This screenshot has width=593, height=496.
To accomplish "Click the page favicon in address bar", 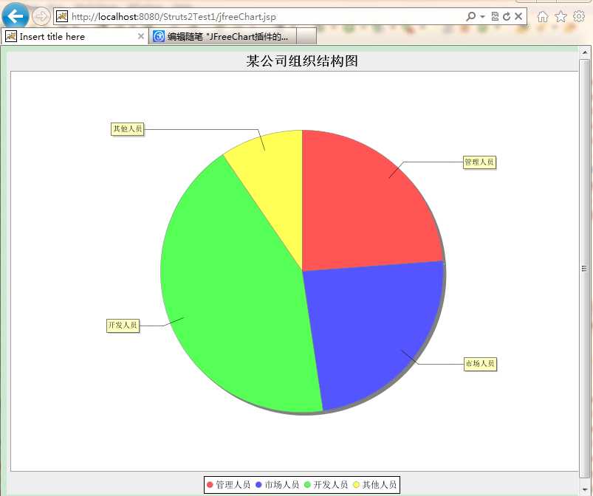I will 61,16.
